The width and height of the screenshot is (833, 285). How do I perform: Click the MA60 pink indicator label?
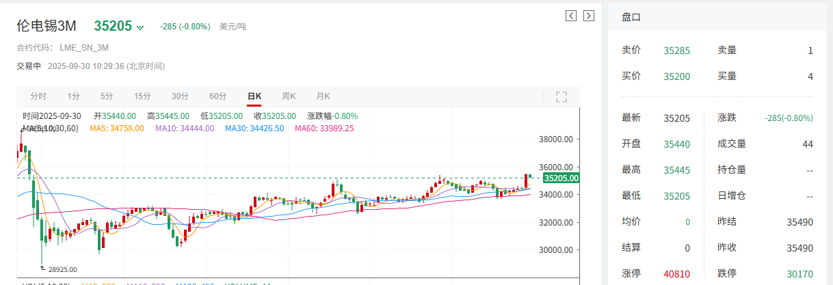coord(324,128)
